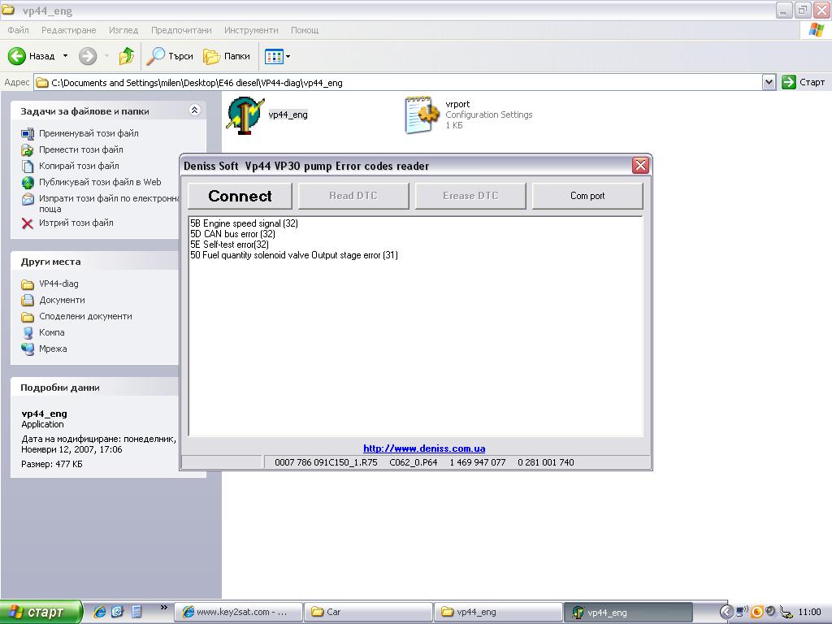Switch to the Car folder taskbar window
The image size is (832, 624).
click(x=370, y=612)
